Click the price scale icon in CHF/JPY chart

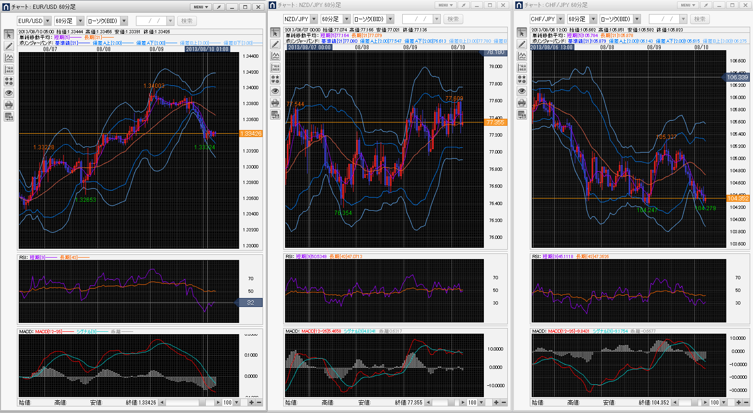coord(522,68)
